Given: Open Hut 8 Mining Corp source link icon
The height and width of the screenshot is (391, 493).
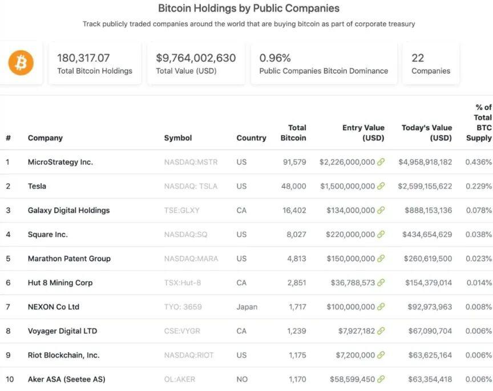Looking at the screenshot, I should coord(381,283).
